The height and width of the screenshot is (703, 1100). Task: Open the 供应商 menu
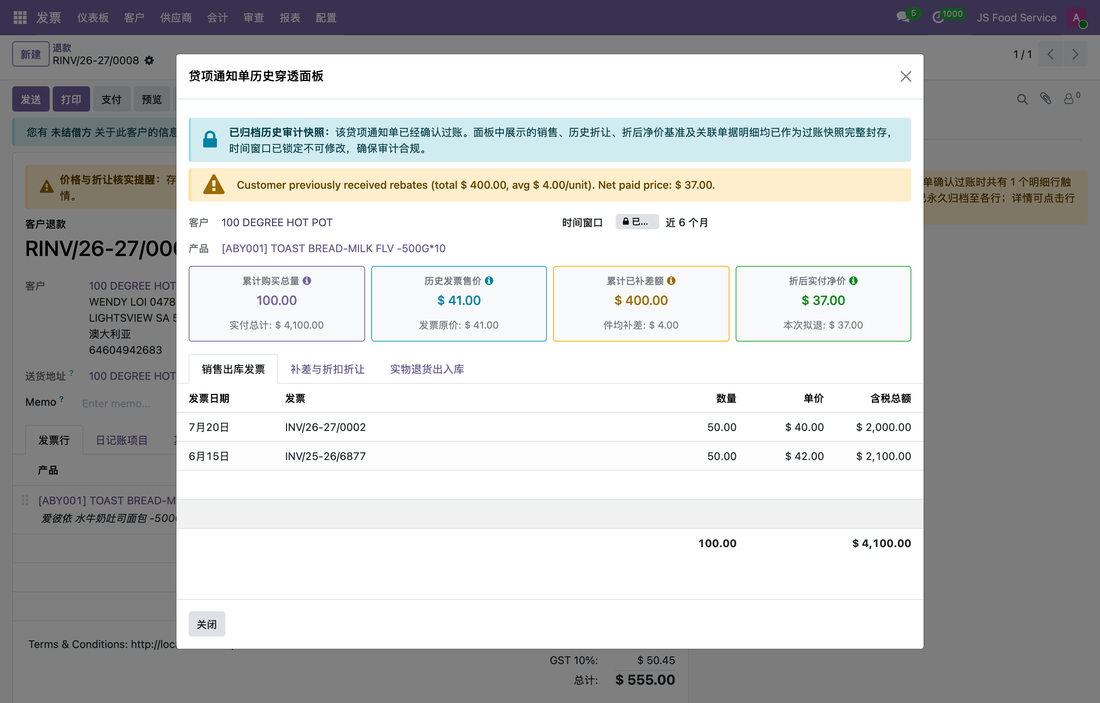(x=176, y=17)
